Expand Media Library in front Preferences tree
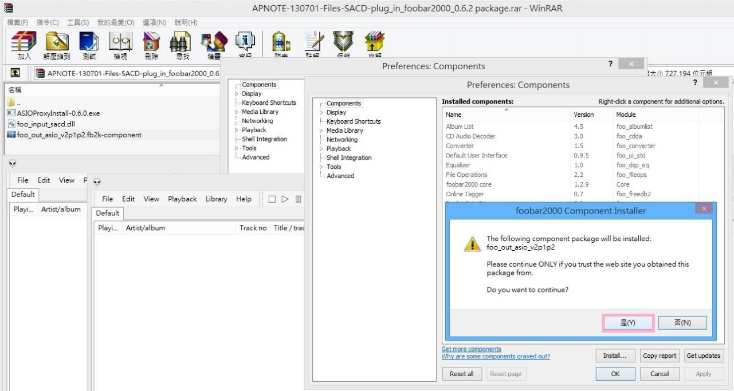The width and height of the screenshot is (734, 391). coord(321,131)
